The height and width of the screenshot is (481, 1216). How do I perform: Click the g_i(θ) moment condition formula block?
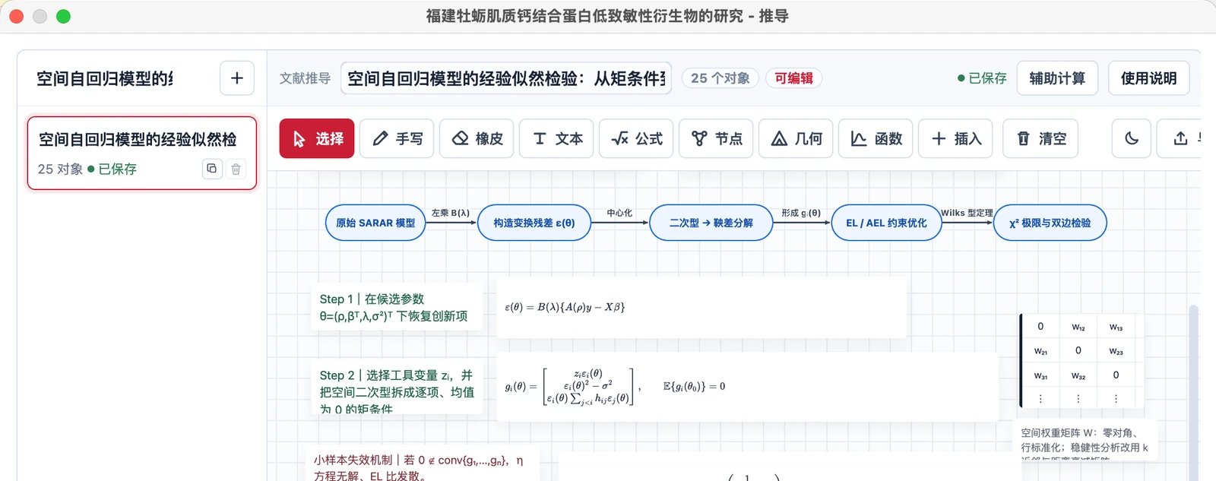point(747,387)
